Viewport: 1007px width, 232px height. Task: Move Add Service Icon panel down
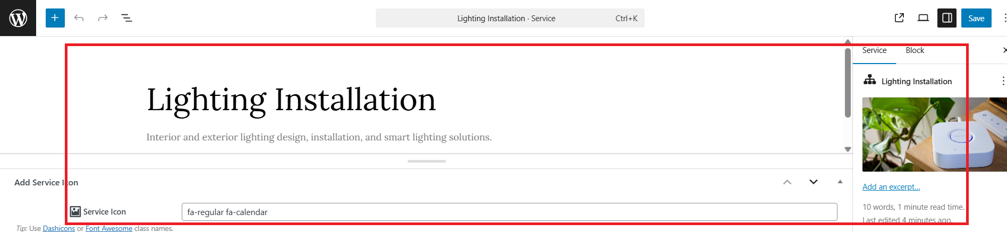tap(813, 182)
